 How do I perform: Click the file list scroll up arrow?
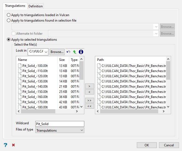(x=82, y=59)
